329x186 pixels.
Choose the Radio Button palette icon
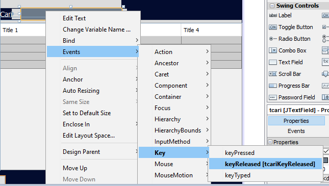coord(273,39)
